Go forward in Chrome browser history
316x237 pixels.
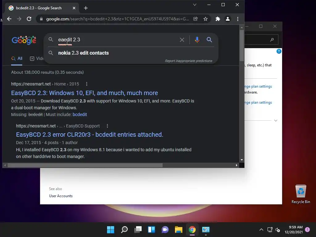tap(19, 19)
